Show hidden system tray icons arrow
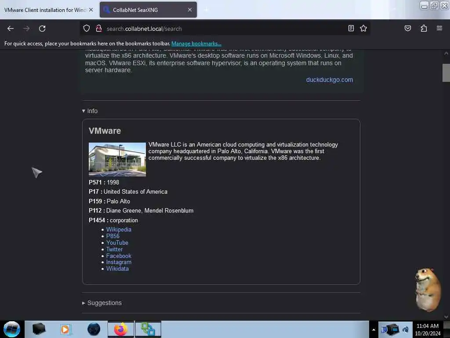450x338 pixels. coord(374,330)
